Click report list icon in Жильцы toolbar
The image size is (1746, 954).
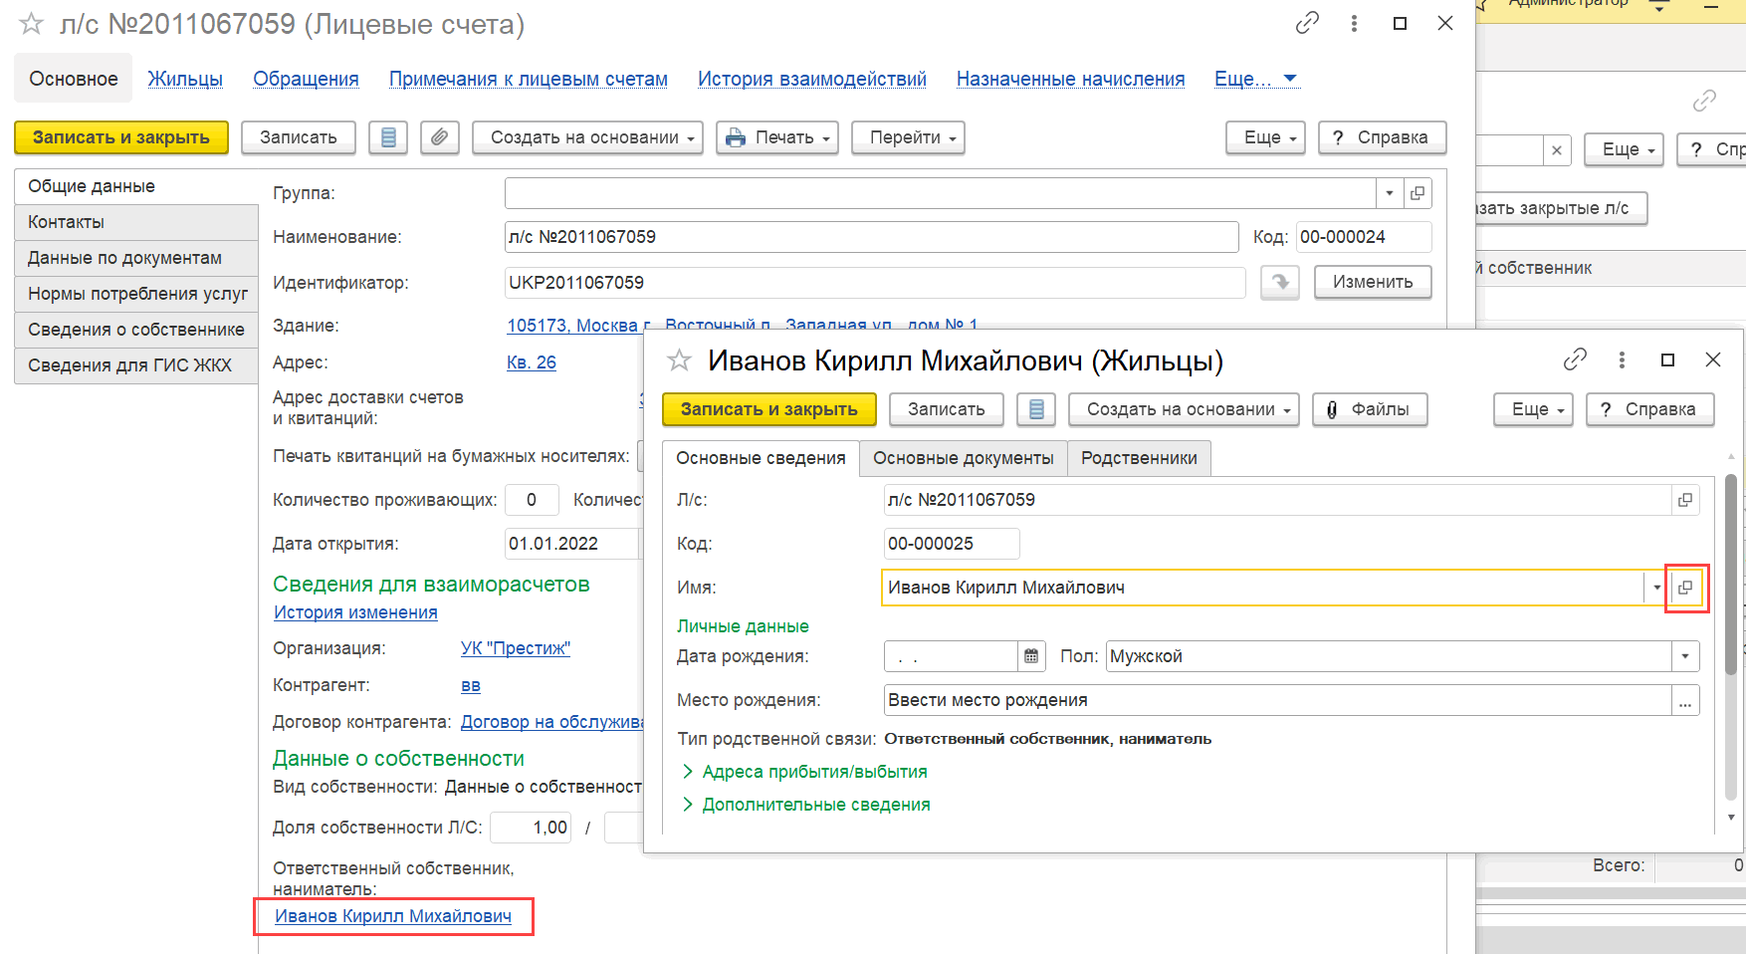[x=1036, y=409]
